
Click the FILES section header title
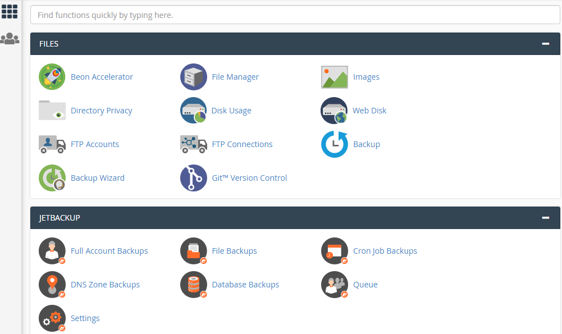pyautogui.click(x=49, y=44)
